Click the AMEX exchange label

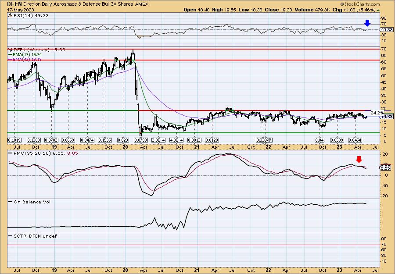point(142,4)
